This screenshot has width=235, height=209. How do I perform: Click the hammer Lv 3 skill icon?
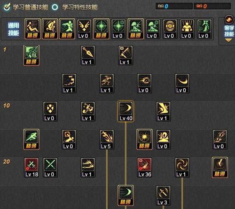point(163,195)
